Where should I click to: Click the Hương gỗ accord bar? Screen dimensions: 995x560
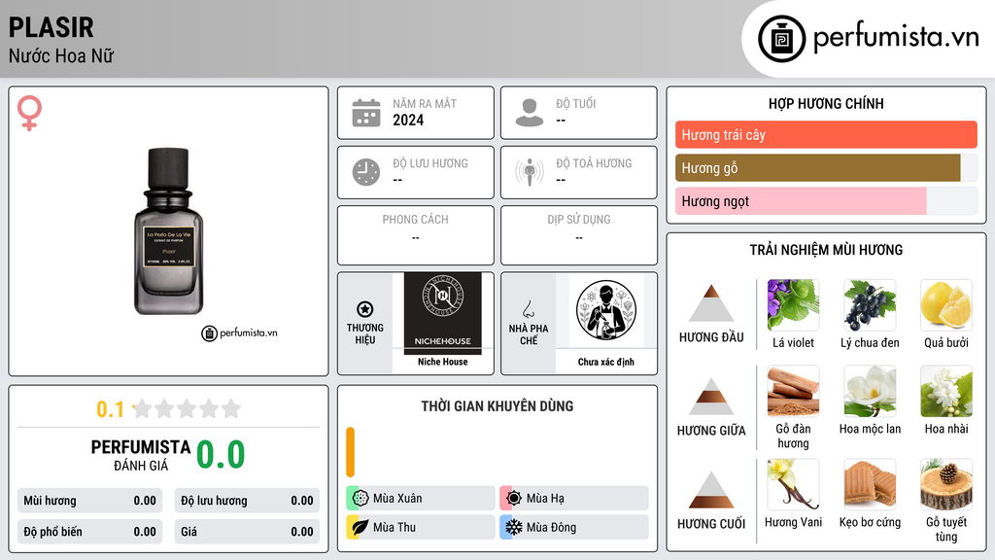pyautogui.click(x=826, y=167)
